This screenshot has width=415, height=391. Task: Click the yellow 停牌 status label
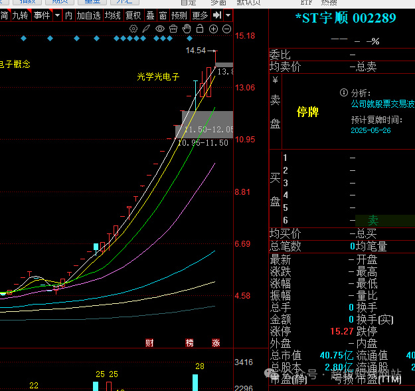coord(308,112)
